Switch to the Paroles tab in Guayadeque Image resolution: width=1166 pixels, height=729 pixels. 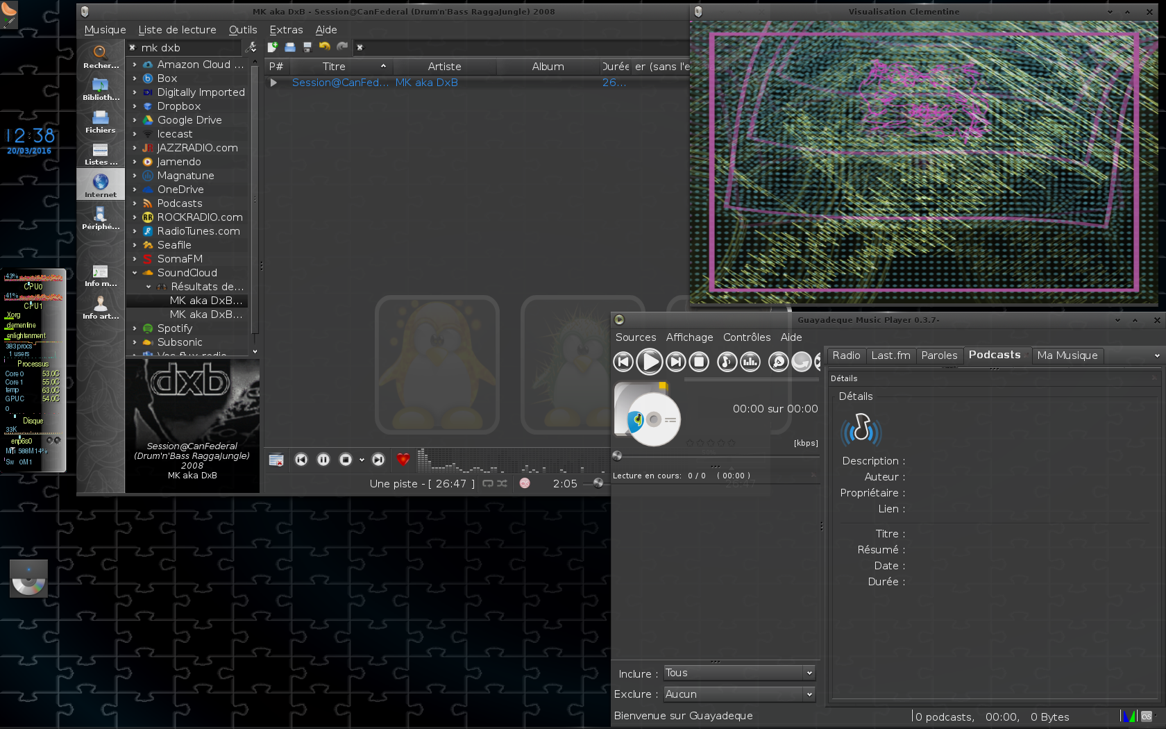click(939, 355)
